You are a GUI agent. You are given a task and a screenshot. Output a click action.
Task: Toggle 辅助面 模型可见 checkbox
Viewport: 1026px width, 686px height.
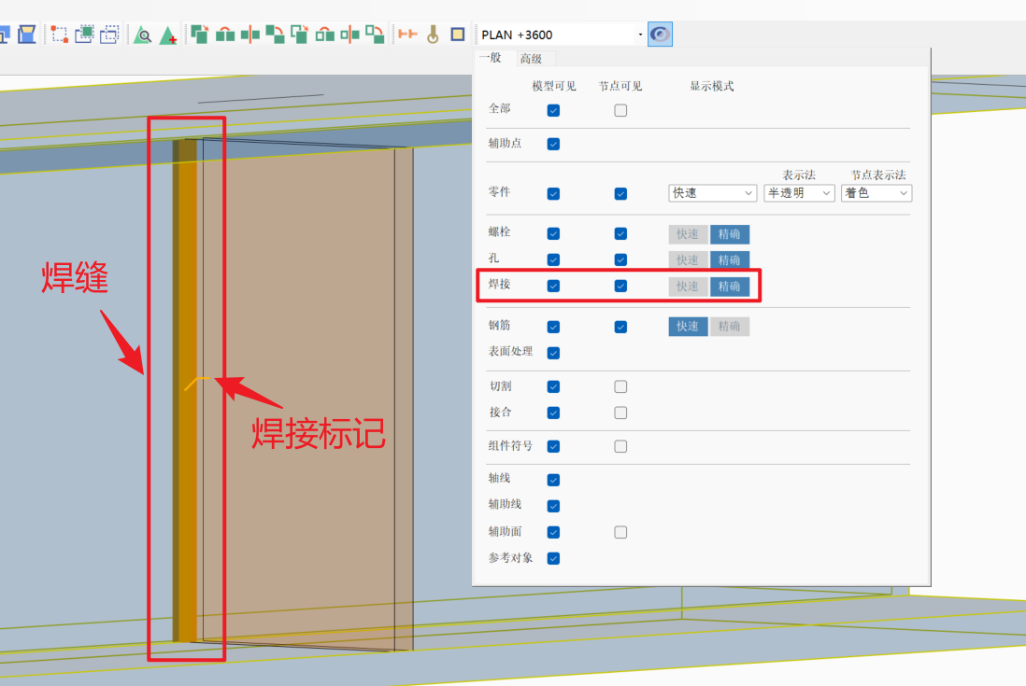(553, 532)
